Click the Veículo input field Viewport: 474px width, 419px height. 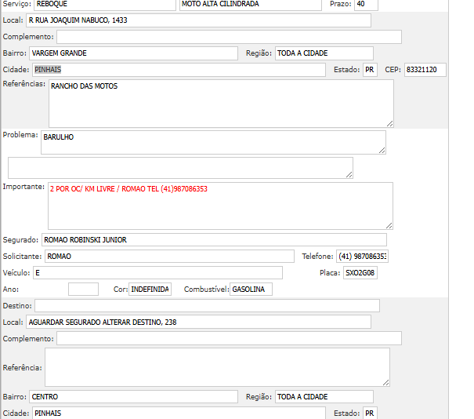(157, 272)
